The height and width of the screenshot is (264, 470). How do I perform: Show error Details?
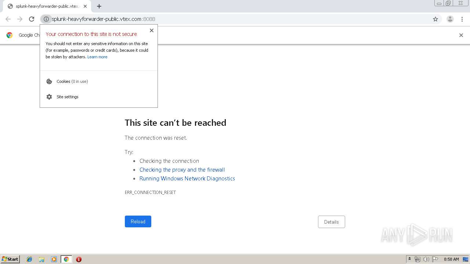coord(332,222)
